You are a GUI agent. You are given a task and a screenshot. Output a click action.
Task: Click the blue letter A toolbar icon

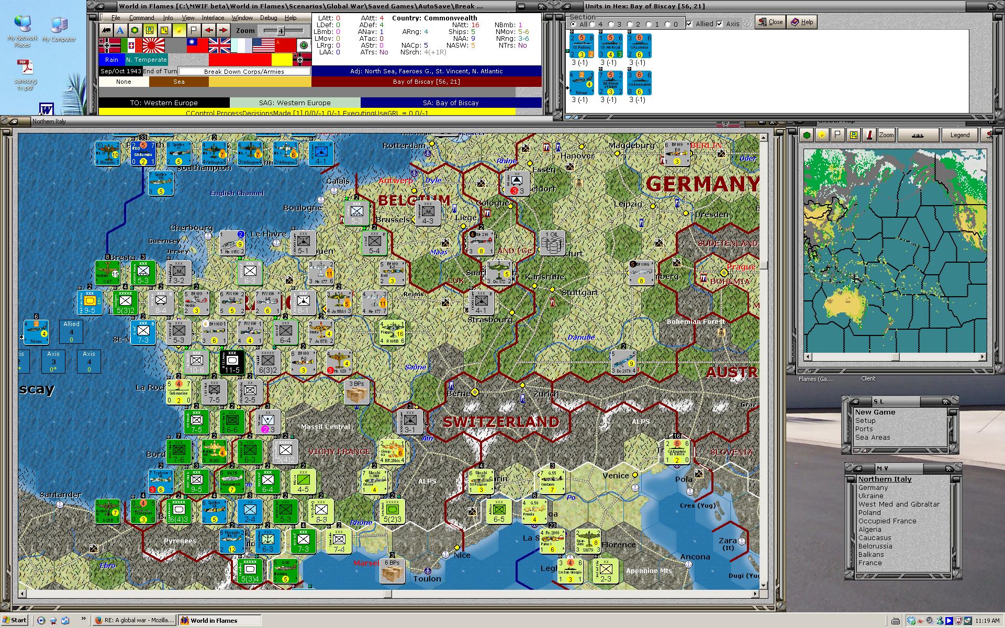(120, 30)
